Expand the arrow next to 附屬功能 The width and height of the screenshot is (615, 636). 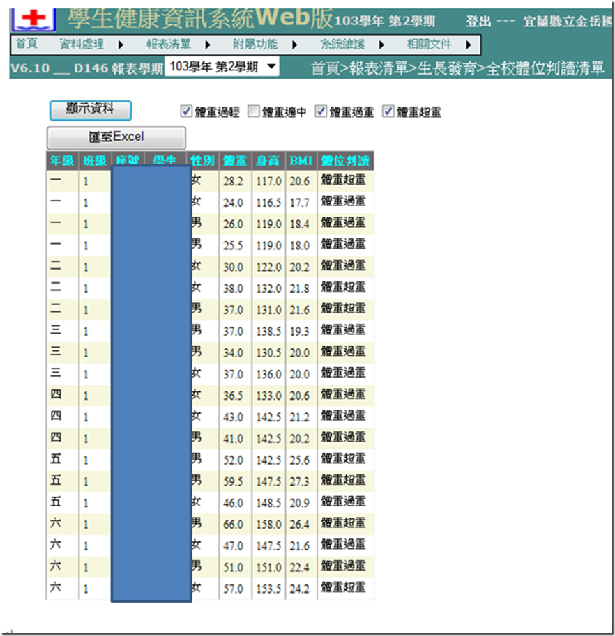click(294, 45)
